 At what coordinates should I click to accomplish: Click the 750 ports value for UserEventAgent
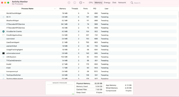coord(88,42)
